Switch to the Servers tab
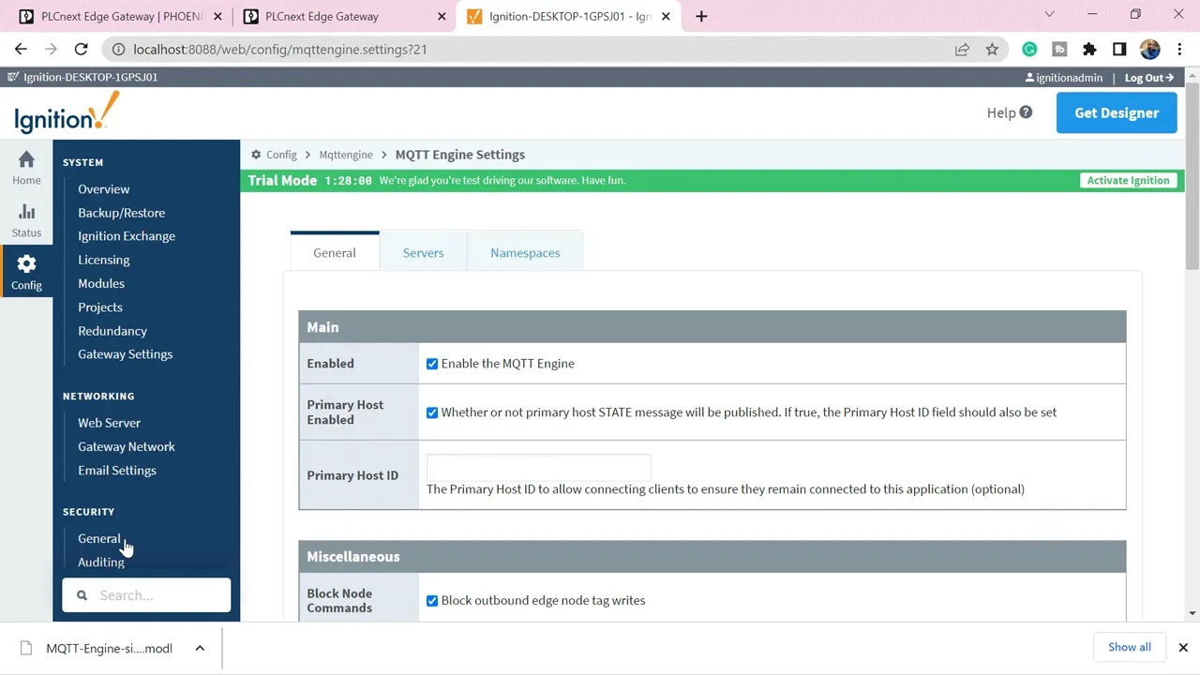The height and width of the screenshot is (675, 1200). tap(423, 252)
